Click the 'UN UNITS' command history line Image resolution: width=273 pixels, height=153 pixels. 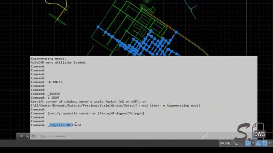(46, 82)
